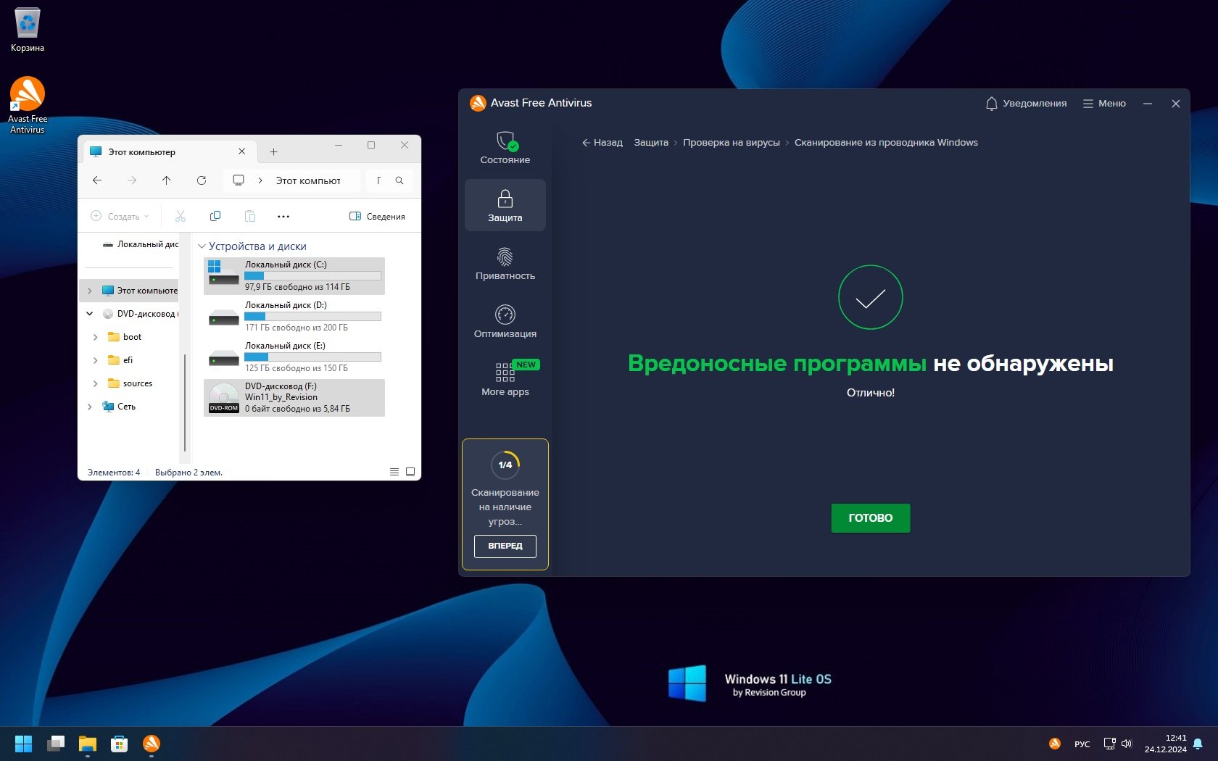Collapse the DVD-дисковод tree node
The image size is (1218, 761).
[x=90, y=314]
